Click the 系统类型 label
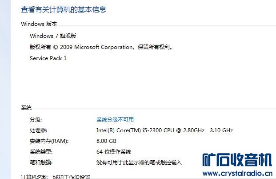This screenshot has width=276, height=179. pyautogui.click(x=41, y=152)
